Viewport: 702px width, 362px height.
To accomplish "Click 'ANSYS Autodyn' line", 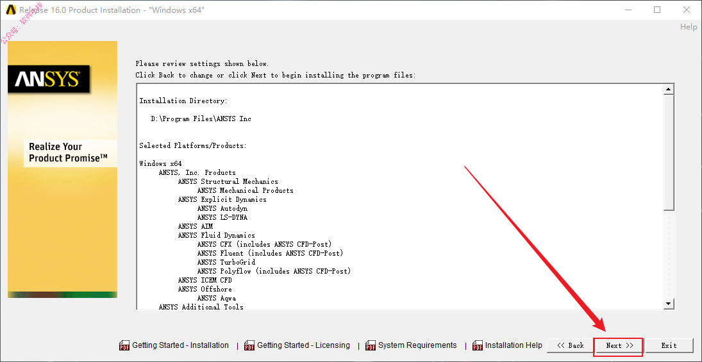I will click(222, 208).
